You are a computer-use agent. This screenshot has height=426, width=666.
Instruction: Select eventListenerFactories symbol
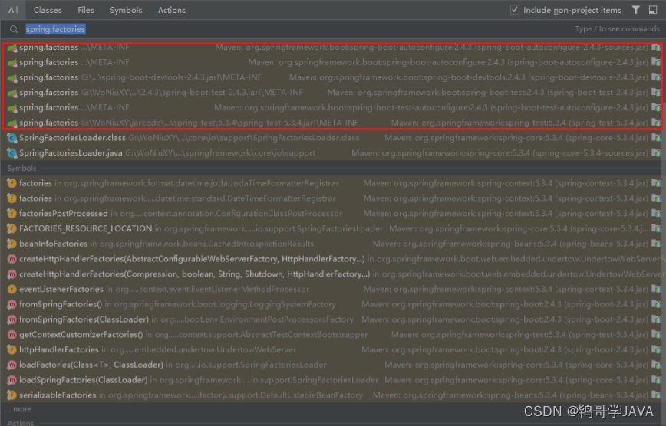[333, 290]
